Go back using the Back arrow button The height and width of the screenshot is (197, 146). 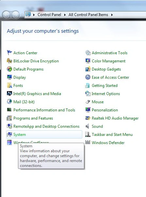tap(6, 15)
